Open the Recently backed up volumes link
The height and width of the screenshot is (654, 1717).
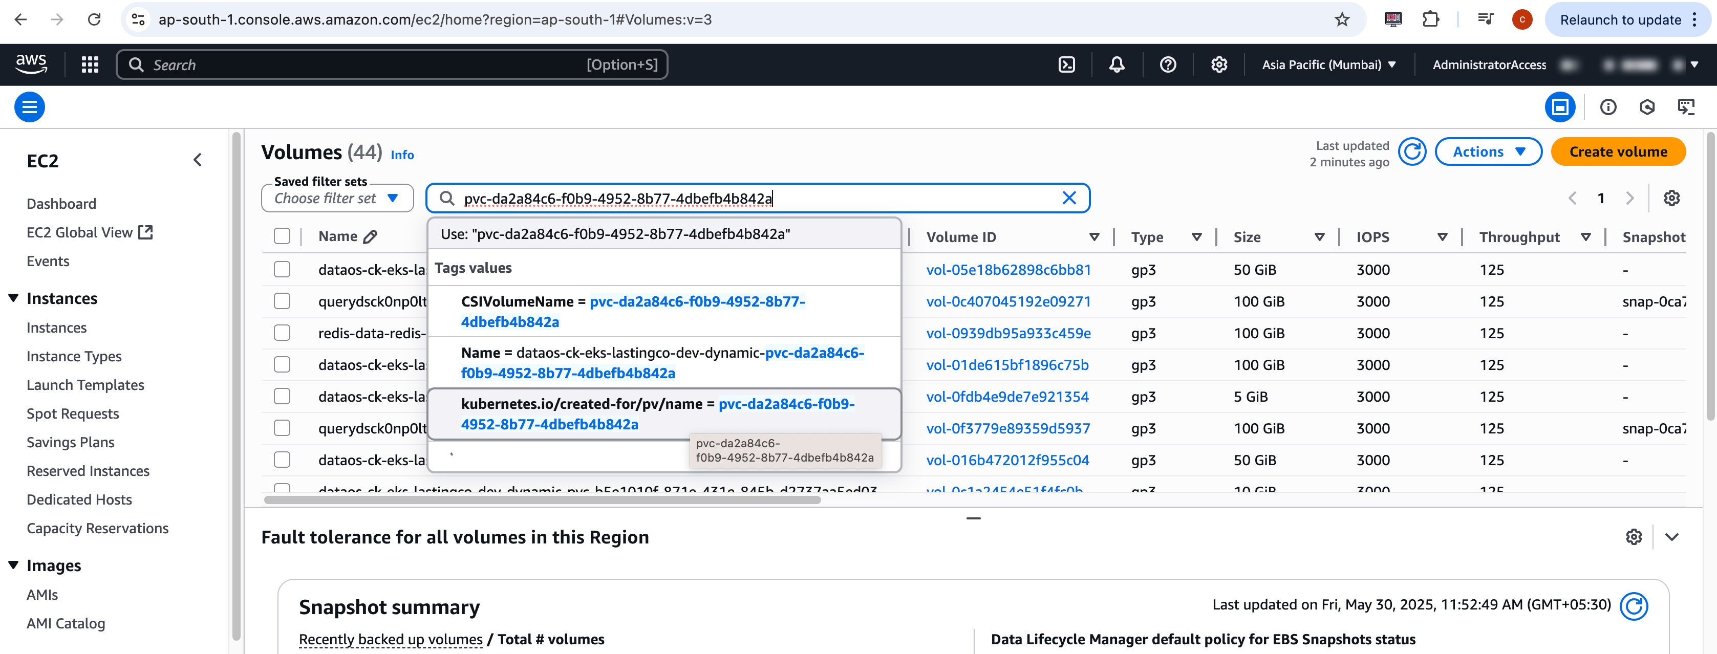tap(391, 639)
